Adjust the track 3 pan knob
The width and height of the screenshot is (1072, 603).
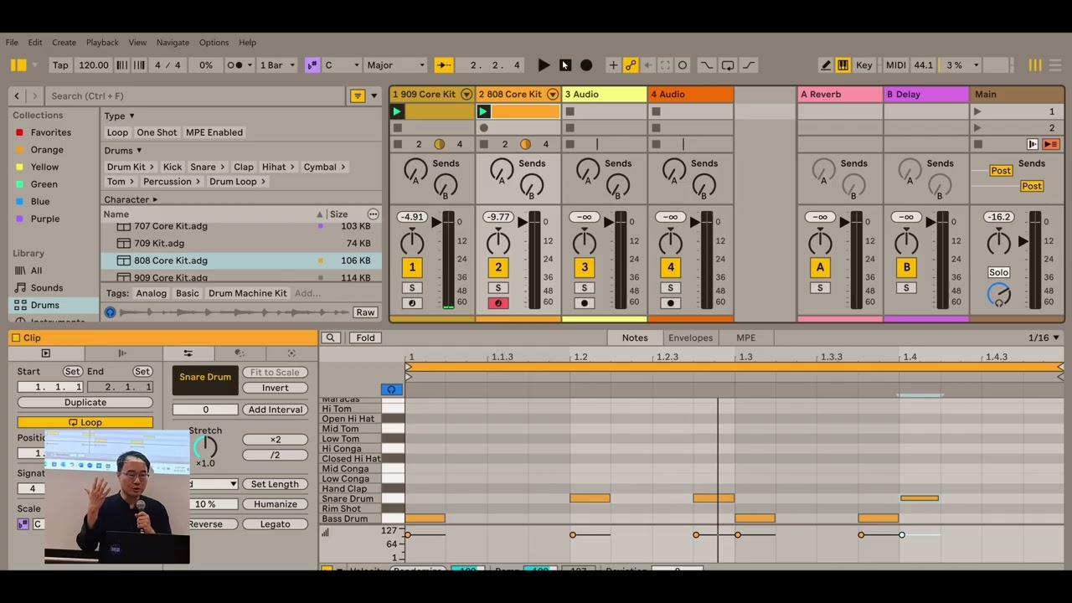(x=585, y=244)
